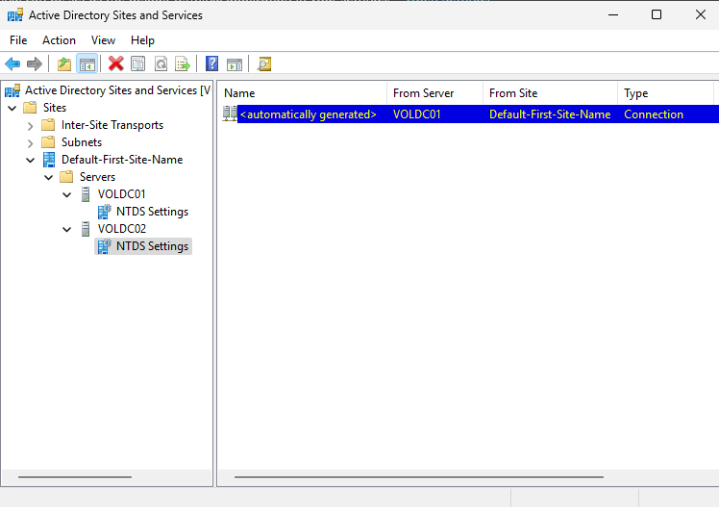This screenshot has width=719, height=507.
Task: Sort list by From Server column header
Action: pos(434,93)
